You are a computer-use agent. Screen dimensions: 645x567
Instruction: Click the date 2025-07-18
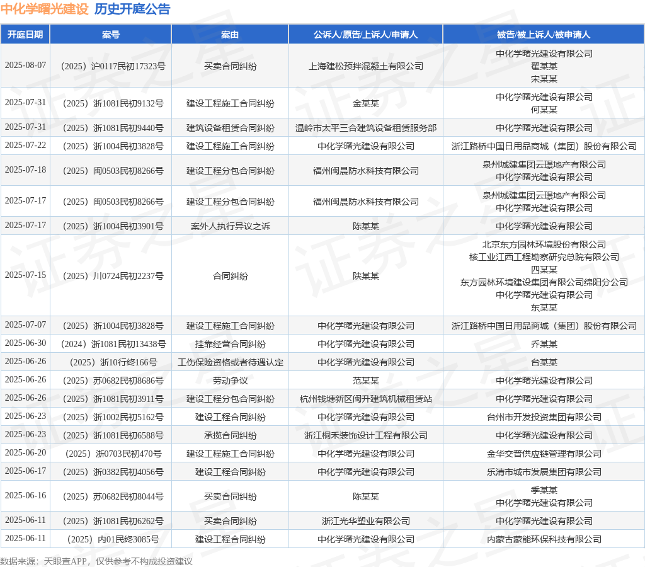coord(25,170)
